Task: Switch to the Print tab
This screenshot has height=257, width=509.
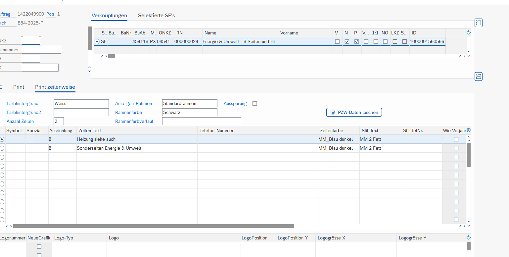Action: (x=19, y=87)
